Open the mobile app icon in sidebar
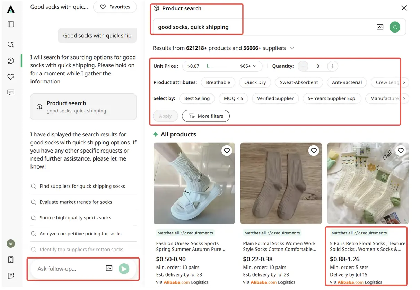The width and height of the screenshot is (420, 290). [x=11, y=260]
